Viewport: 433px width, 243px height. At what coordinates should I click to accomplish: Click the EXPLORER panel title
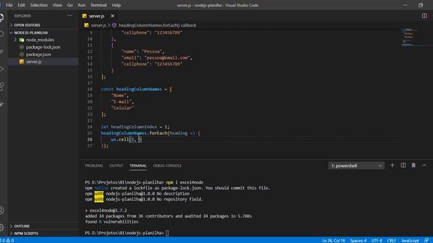(x=22, y=16)
